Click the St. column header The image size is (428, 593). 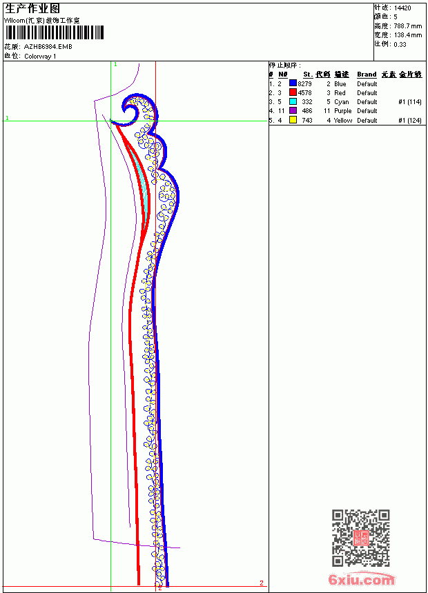308,74
